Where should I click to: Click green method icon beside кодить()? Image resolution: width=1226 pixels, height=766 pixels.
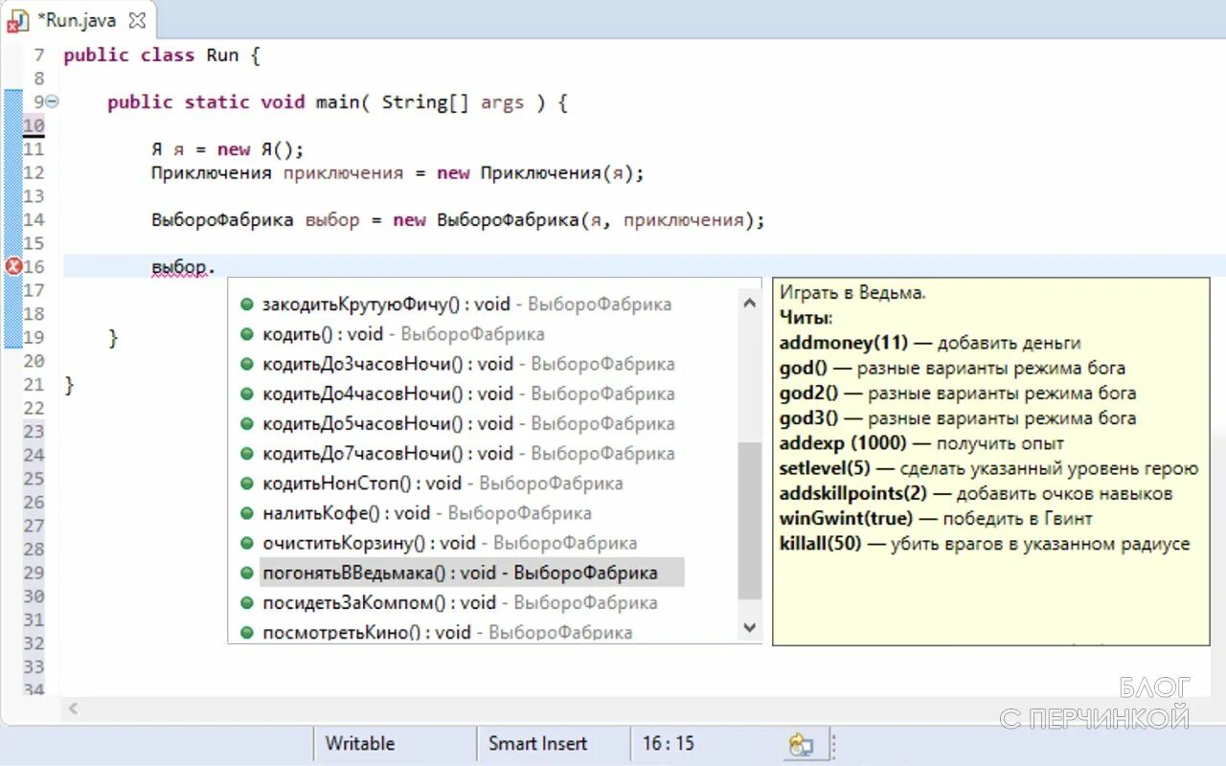point(247,334)
